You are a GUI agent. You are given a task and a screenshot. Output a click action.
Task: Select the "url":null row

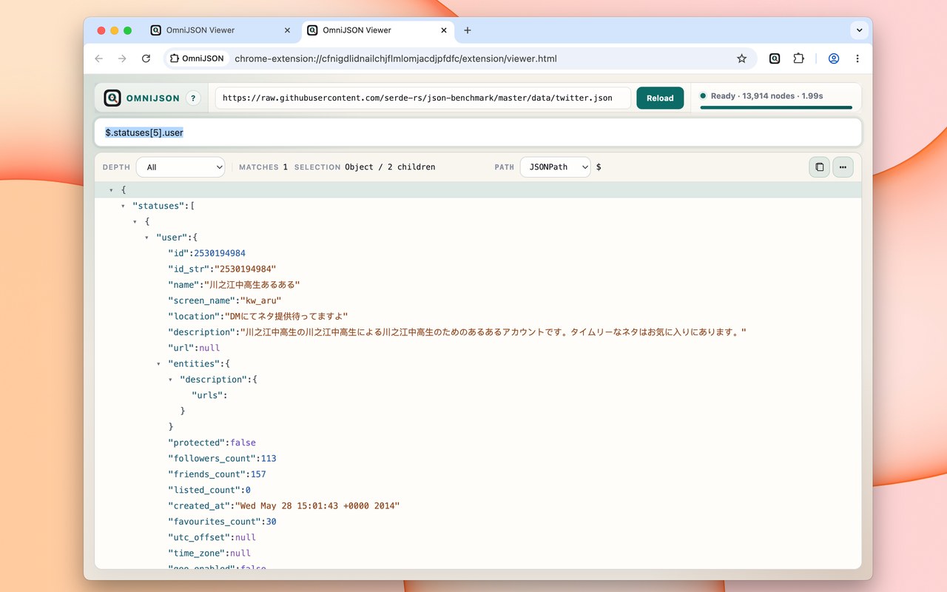[x=478, y=348]
